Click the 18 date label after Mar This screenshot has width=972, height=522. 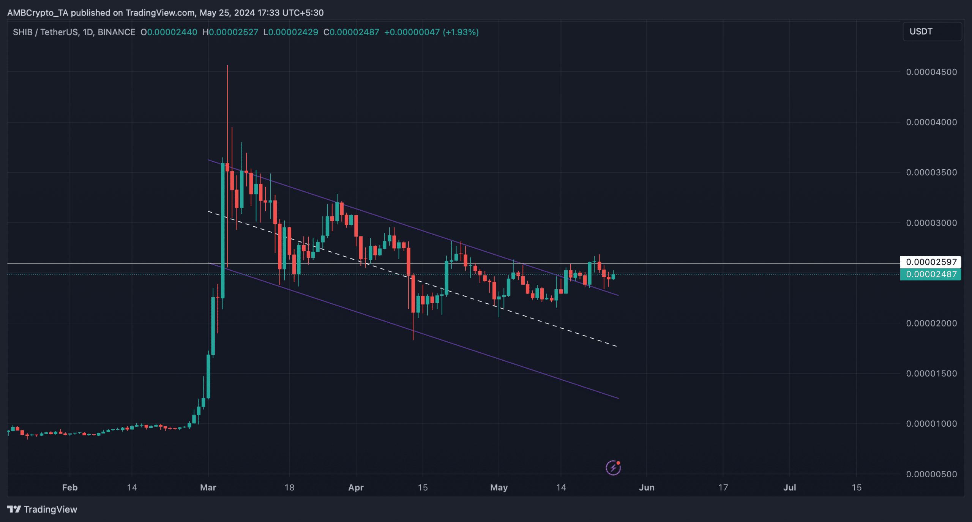(x=289, y=487)
